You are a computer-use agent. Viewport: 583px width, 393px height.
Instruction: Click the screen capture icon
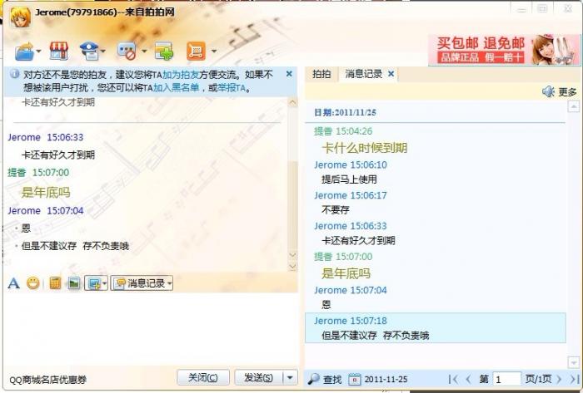coord(93,283)
